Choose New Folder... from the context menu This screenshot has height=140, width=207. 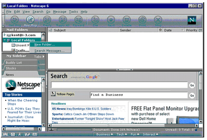click(x=51, y=44)
